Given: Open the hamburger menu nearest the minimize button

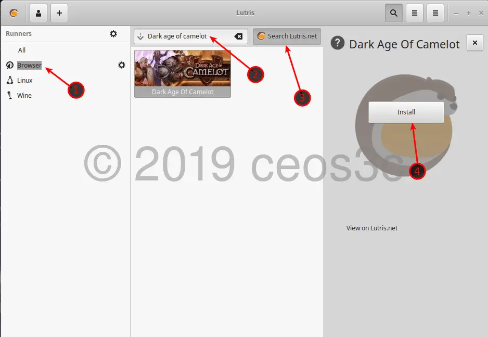Looking at the screenshot, I should 435,13.
